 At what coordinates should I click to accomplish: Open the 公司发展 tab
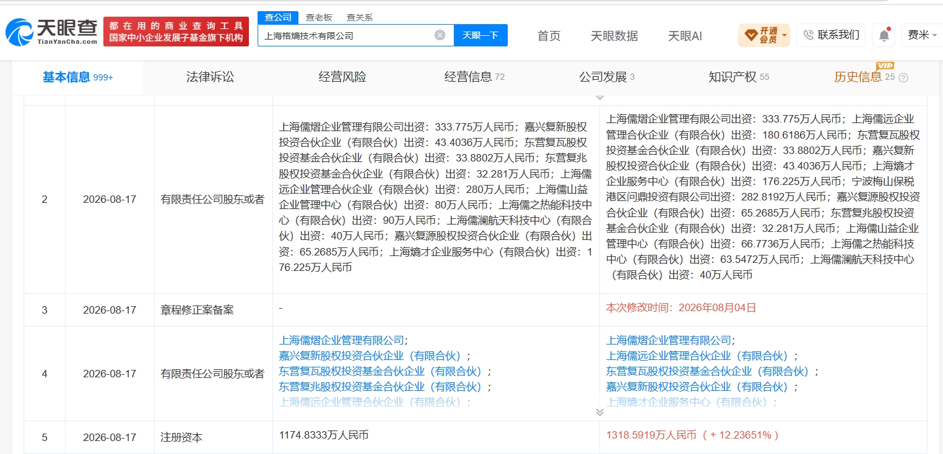point(607,77)
